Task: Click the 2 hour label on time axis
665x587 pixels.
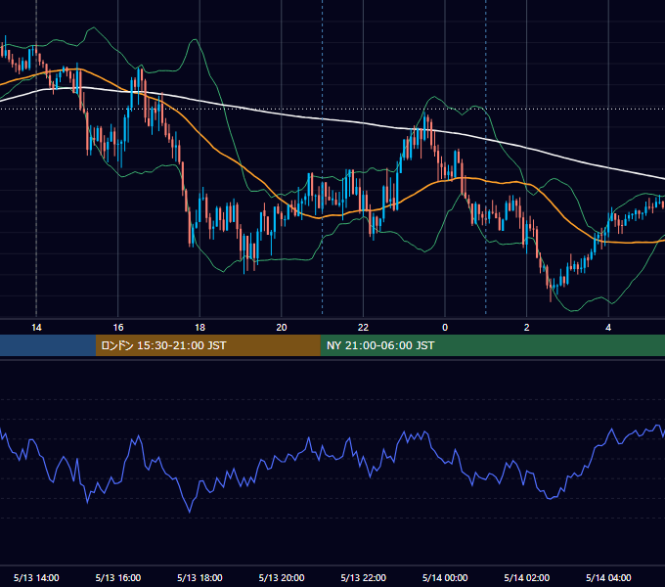Action: [x=527, y=328]
